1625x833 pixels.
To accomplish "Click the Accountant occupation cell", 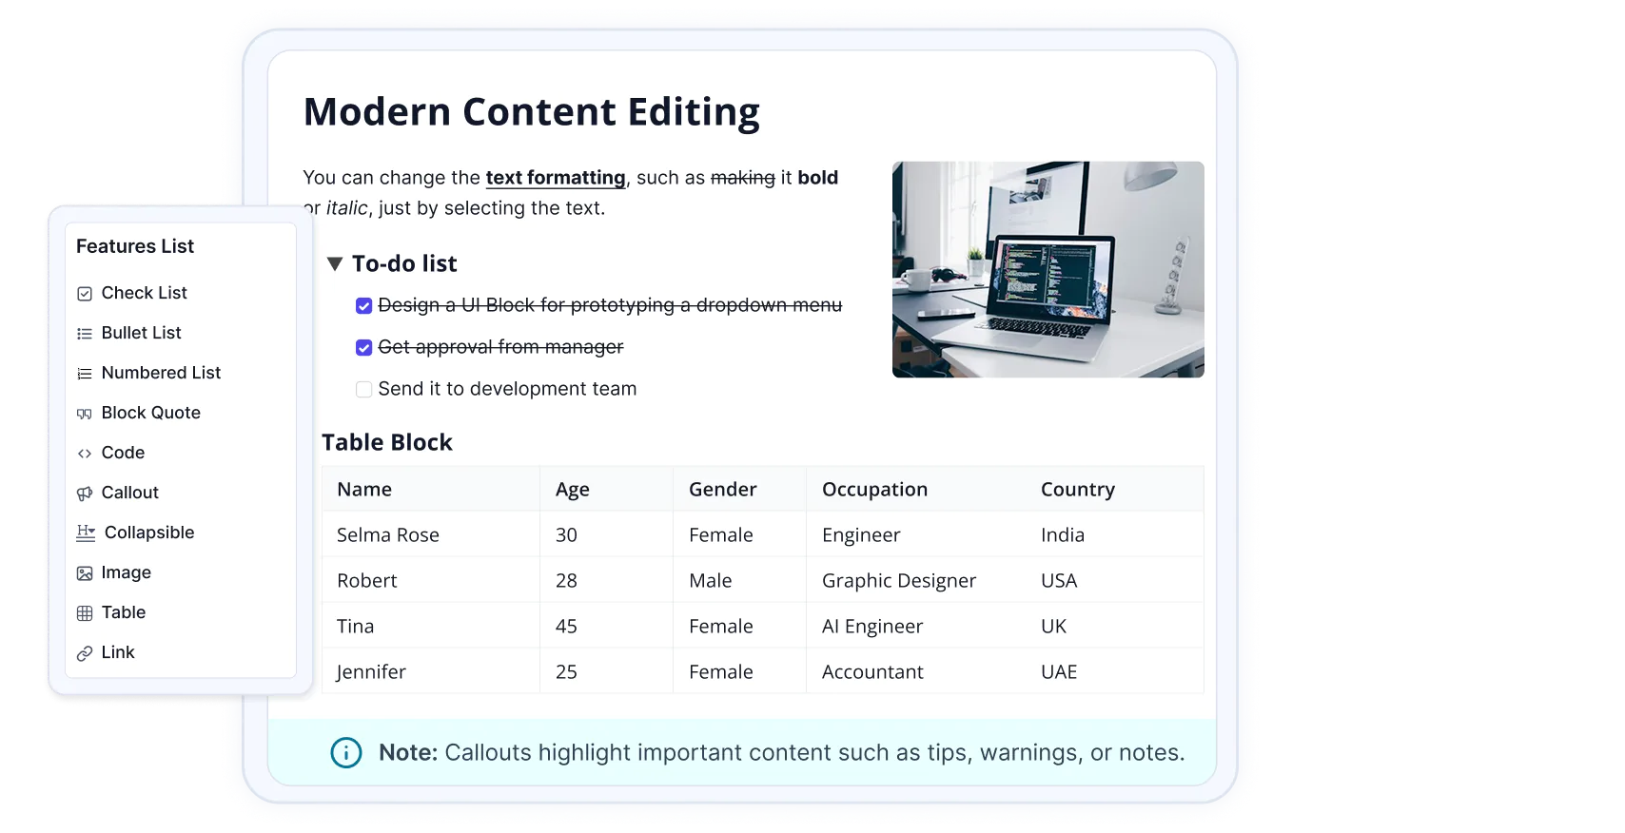I will [872, 671].
